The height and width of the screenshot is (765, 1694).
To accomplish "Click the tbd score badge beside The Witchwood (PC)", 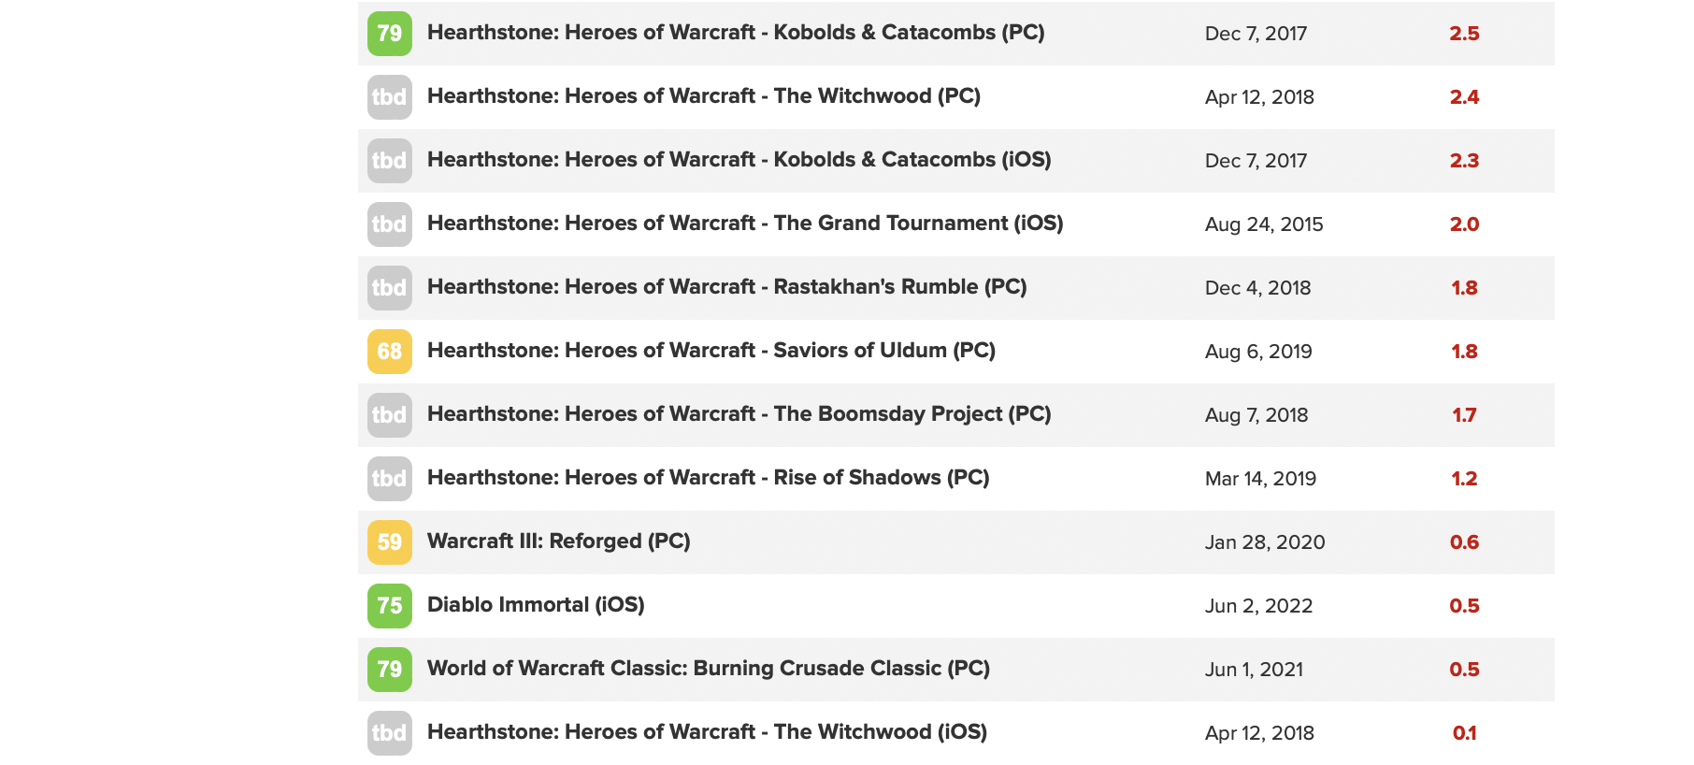I will point(389,97).
